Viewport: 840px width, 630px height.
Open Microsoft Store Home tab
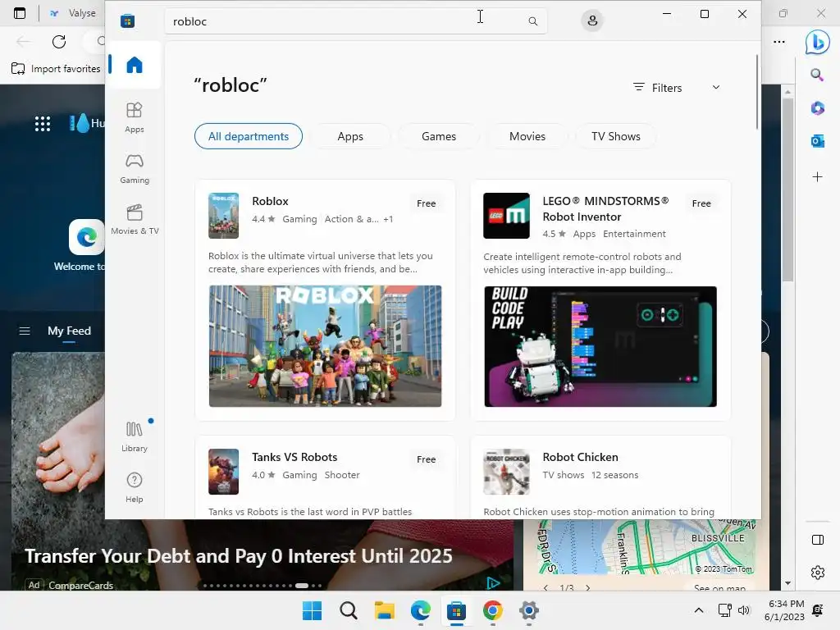coord(134,65)
